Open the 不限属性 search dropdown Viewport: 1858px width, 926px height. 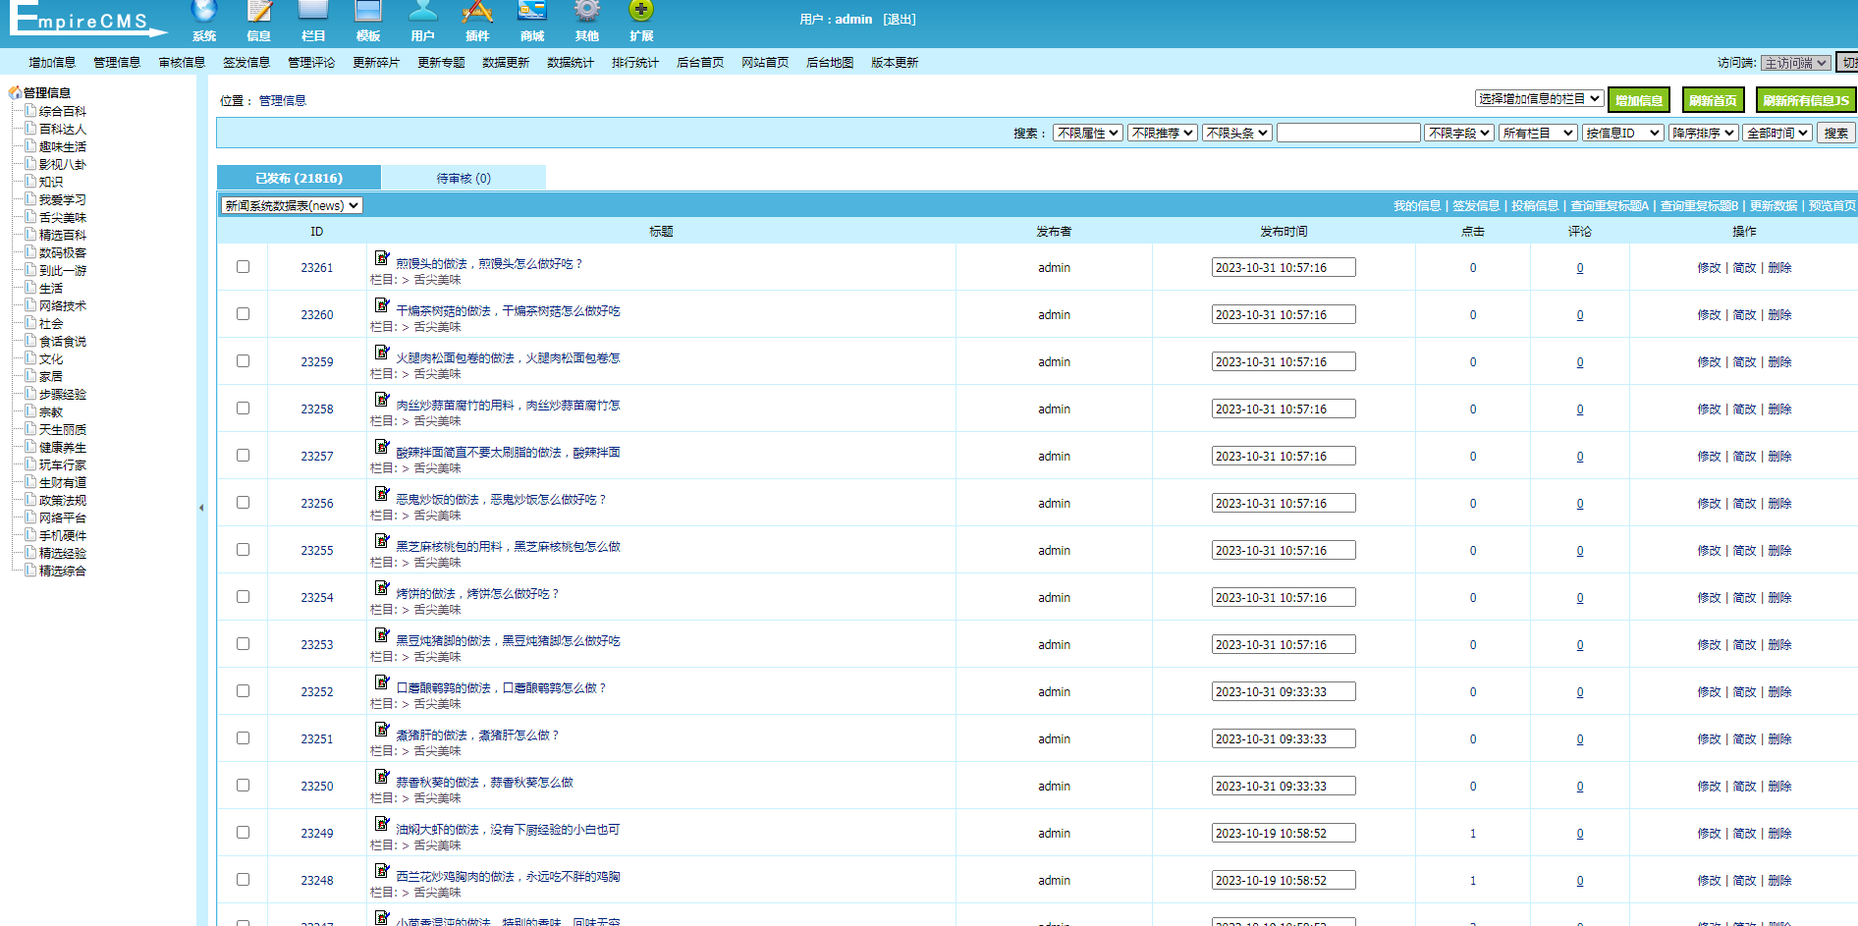[x=1087, y=133]
